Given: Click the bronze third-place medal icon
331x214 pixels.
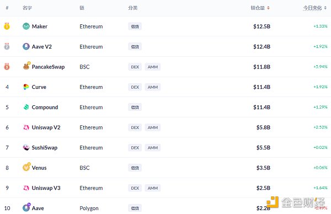Looking at the screenshot, I should tap(7, 67).
